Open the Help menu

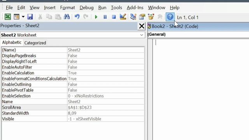[x=175, y=7]
